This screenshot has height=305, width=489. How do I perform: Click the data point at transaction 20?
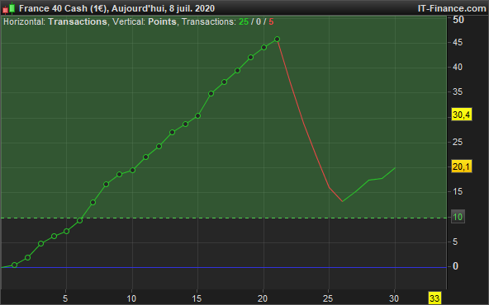[263, 47]
